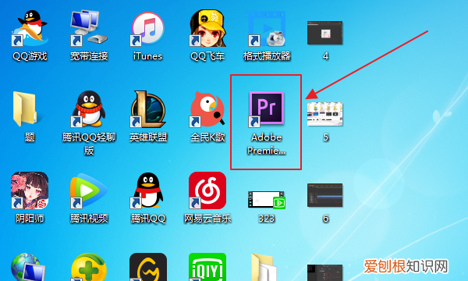Click the globe with monitor network icon
Screen dimensions: 468x281
[28, 267]
